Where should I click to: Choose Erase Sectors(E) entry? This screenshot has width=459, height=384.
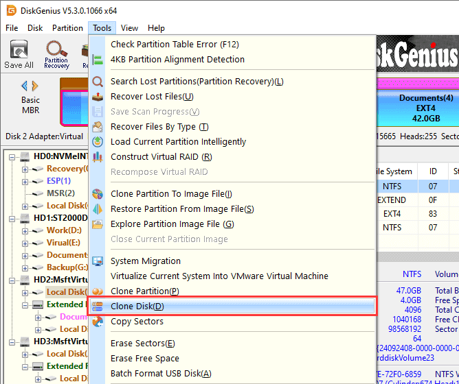(232, 344)
